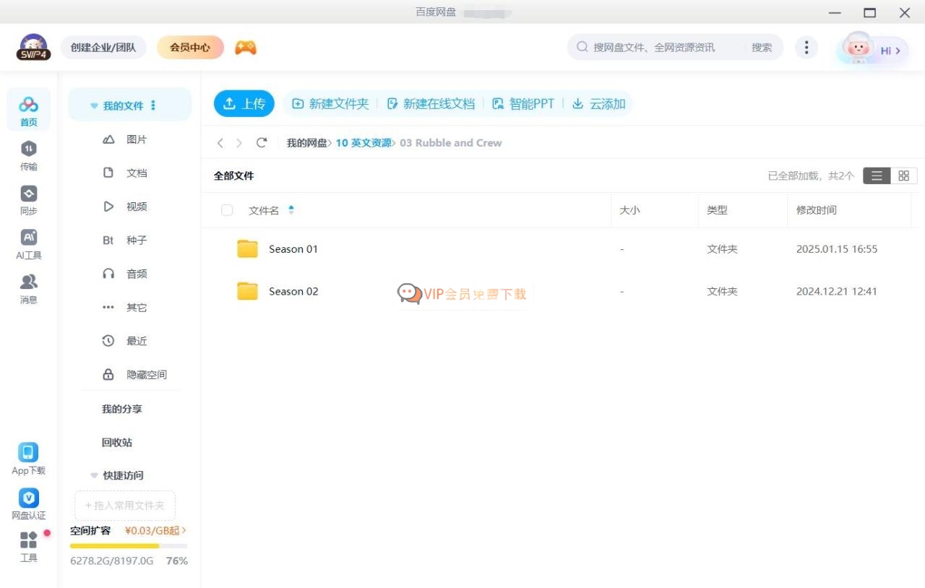Viewport: 925px width, 588px height.
Task: Click the Season 01 folder icon
Action: 247,248
